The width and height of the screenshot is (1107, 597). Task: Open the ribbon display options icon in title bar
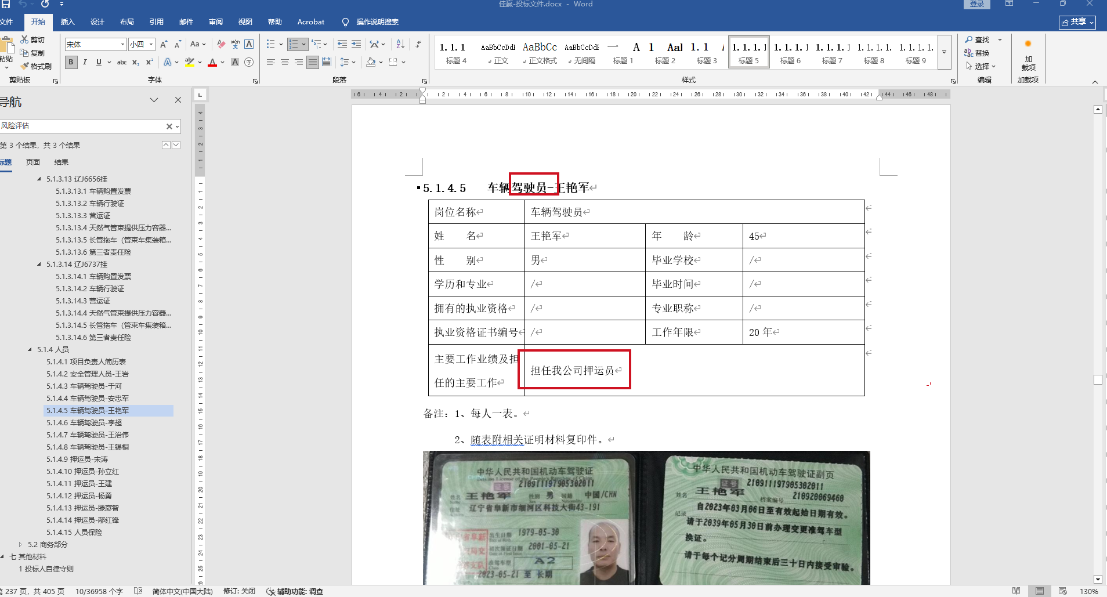point(1010,4)
